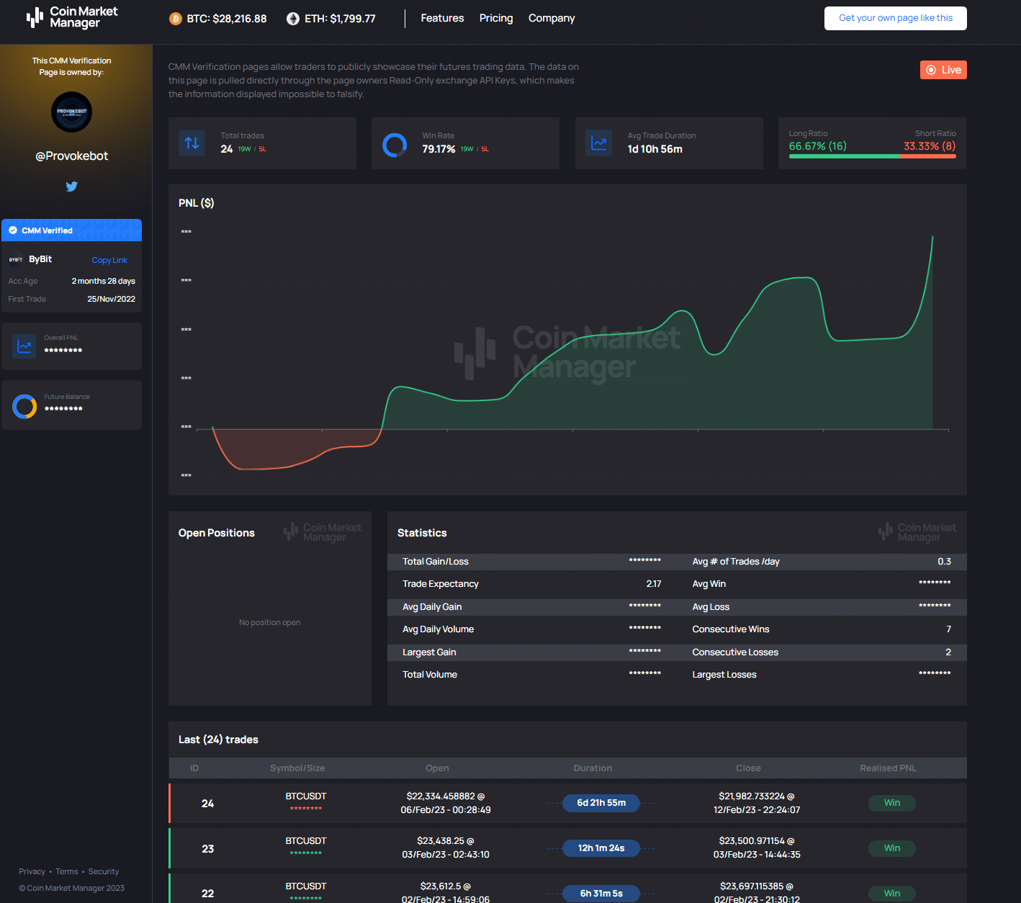
Task: Click the Short Ratio 33.33% value
Action: pyautogui.click(x=930, y=146)
